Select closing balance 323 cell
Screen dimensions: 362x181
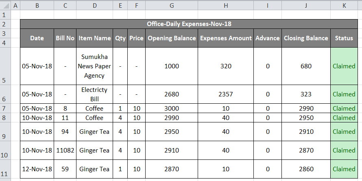click(x=306, y=94)
